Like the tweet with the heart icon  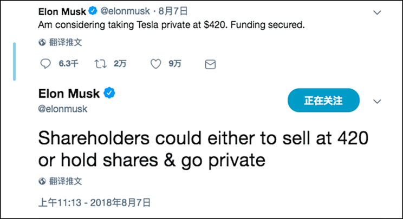point(156,64)
